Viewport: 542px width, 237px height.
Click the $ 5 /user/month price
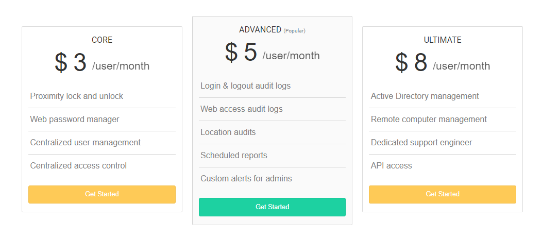pos(272,53)
